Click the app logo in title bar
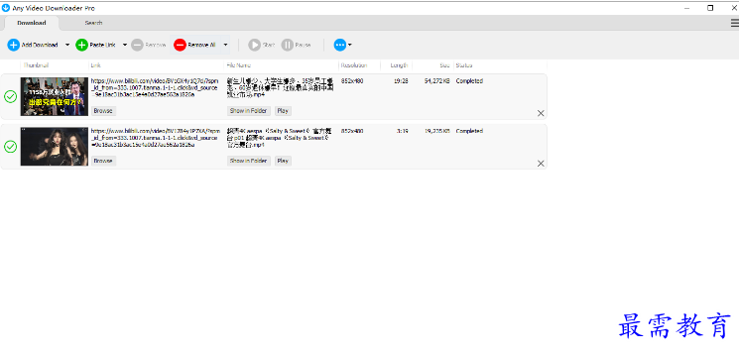This screenshot has width=739, height=357. 6,8
